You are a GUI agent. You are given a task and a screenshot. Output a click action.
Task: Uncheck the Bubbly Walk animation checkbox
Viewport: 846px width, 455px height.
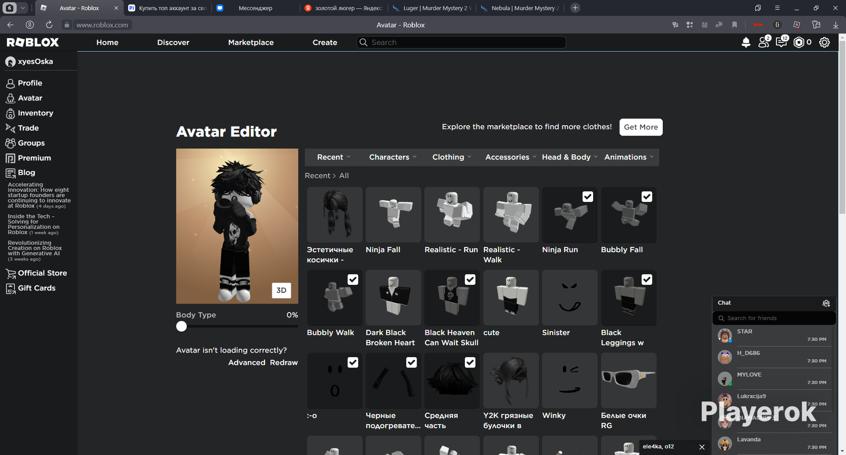pos(352,279)
